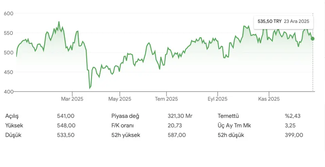Screen dimensions: 325x167
Task: Click the 52h yüksek value 587,00
Action: (x=177, y=135)
